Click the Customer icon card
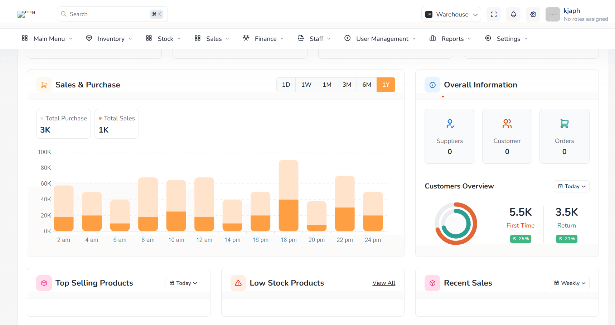Viewport: 615px width, 325px height. (x=507, y=136)
